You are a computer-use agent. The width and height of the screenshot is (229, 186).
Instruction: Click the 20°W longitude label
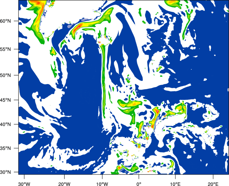(x=64, y=184)
